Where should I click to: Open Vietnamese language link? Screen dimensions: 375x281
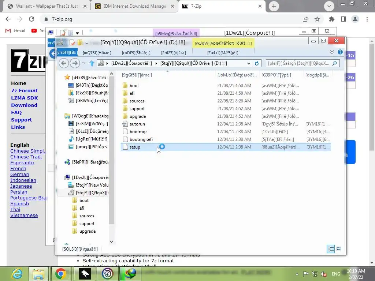point(24,215)
